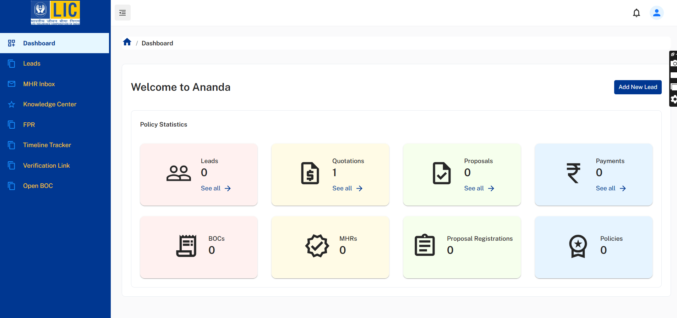Collapse the sidebar with the menu toggle
The height and width of the screenshot is (318, 677).
click(122, 13)
